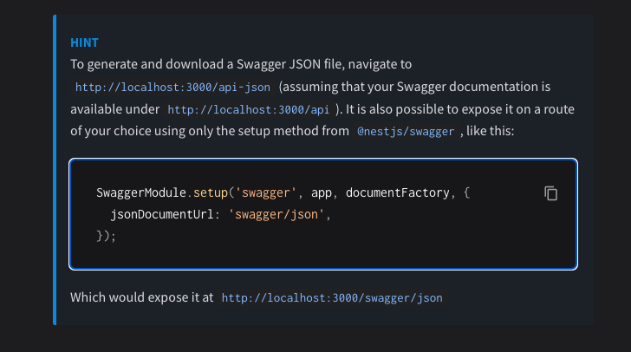The height and width of the screenshot is (352, 631).
Task: Click the http://localhost:3000/api-json inline code
Action: click(x=172, y=87)
